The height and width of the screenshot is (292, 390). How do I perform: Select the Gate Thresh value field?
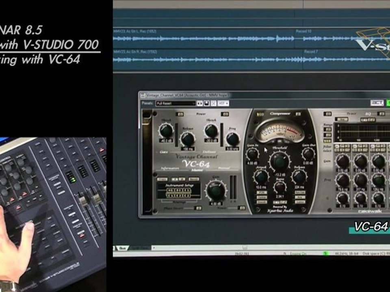point(166,141)
